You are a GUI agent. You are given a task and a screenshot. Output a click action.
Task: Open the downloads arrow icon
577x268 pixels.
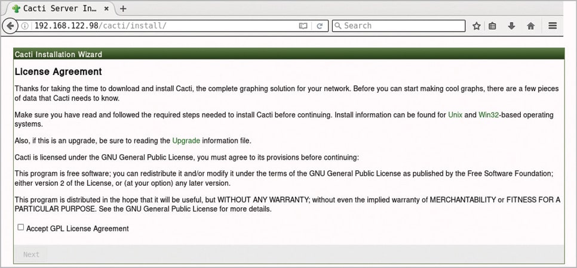pyautogui.click(x=511, y=26)
